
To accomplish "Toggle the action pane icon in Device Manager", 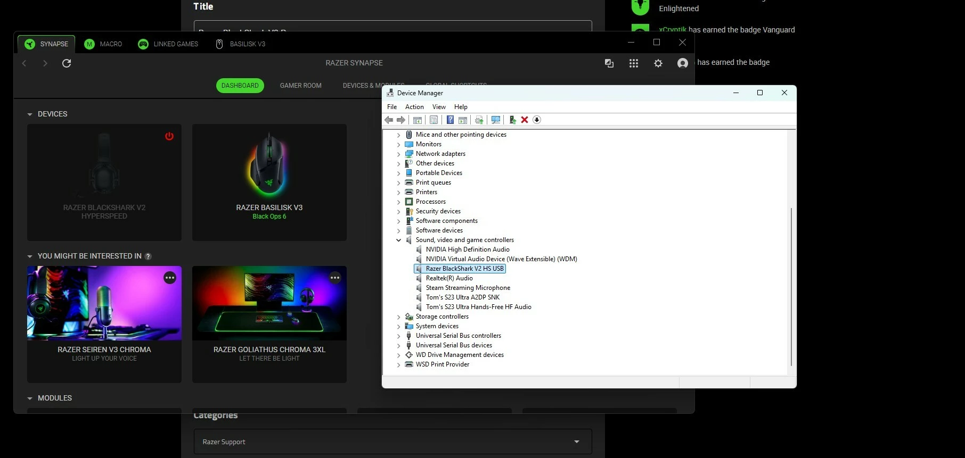I will [463, 120].
